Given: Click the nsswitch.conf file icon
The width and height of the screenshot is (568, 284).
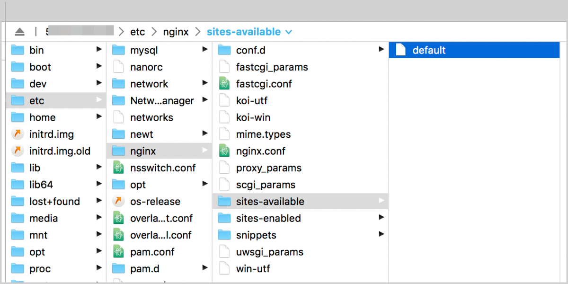Looking at the screenshot, I should click(118, 168).
